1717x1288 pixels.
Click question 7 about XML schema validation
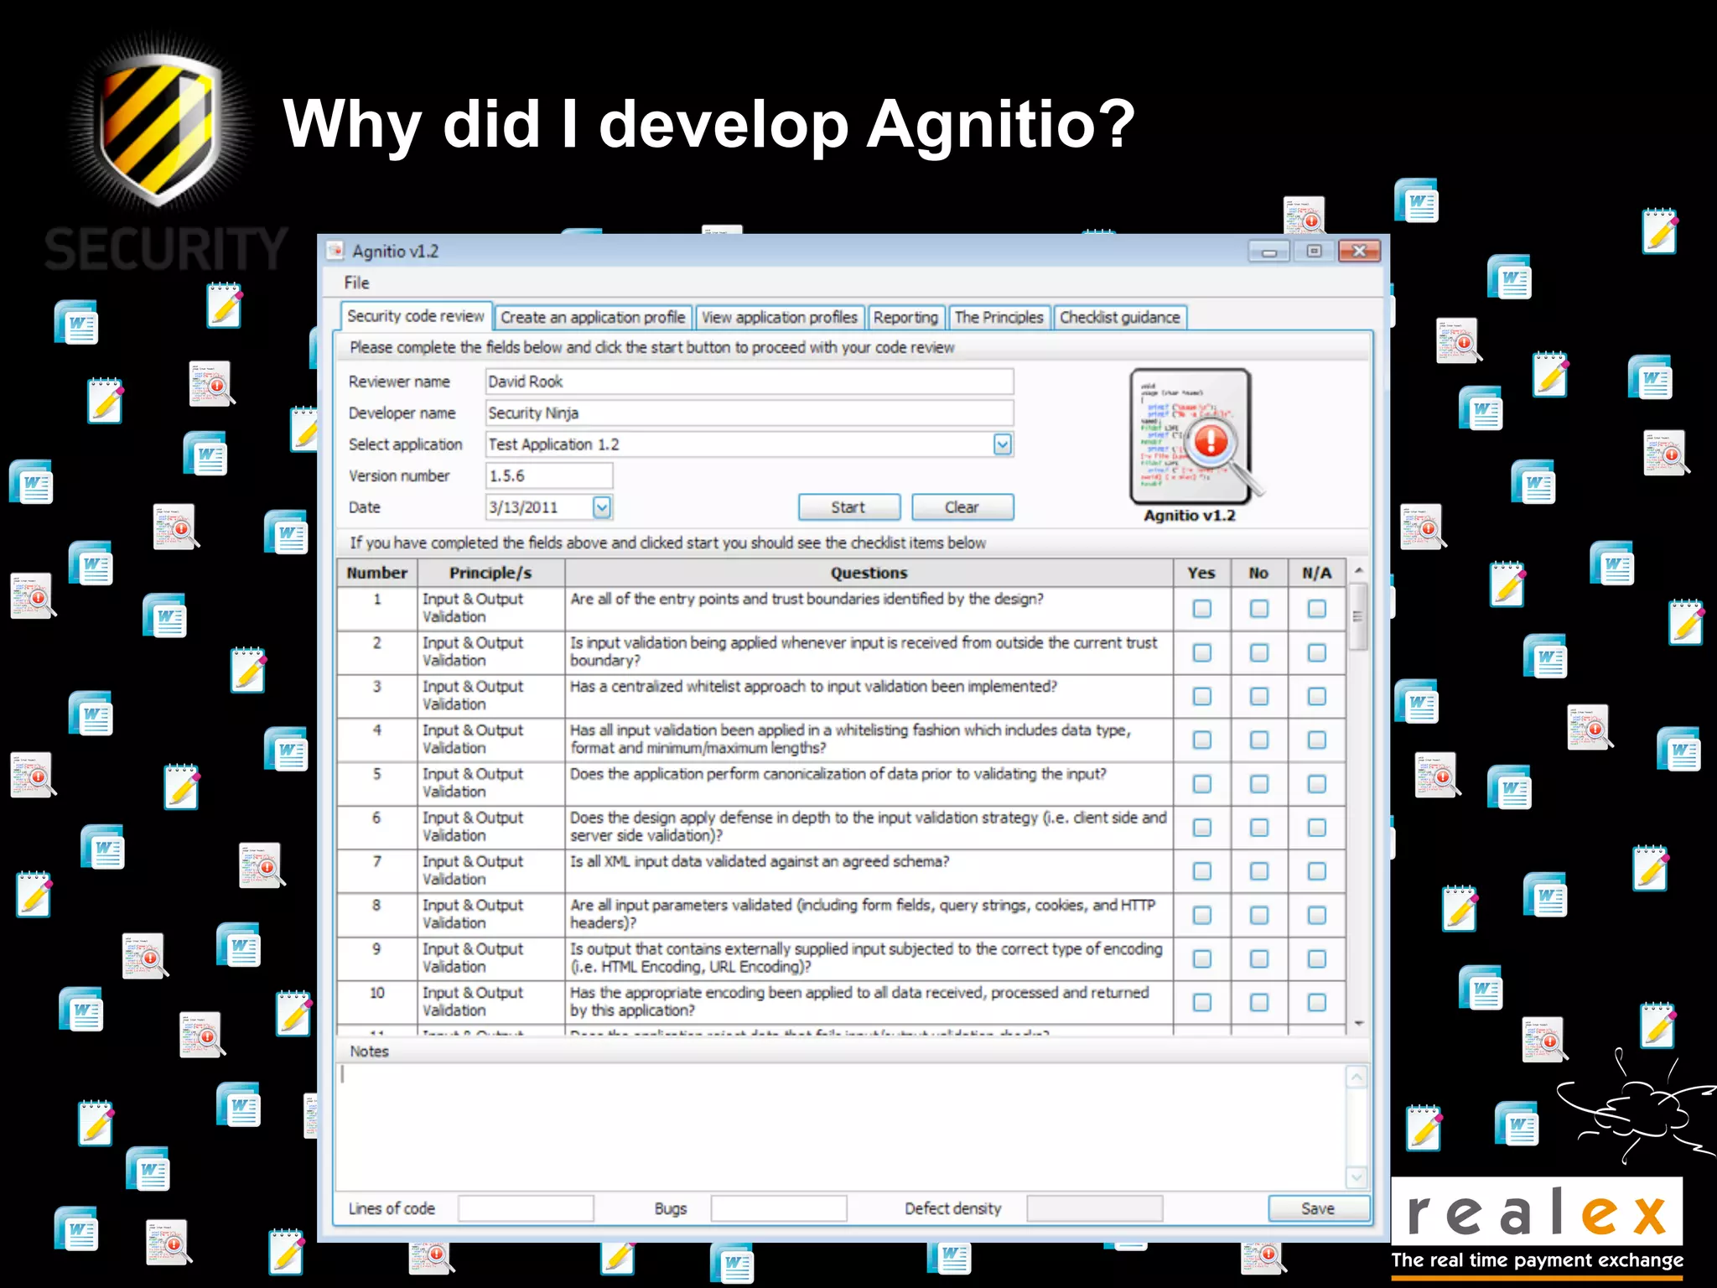click(869, 871)
